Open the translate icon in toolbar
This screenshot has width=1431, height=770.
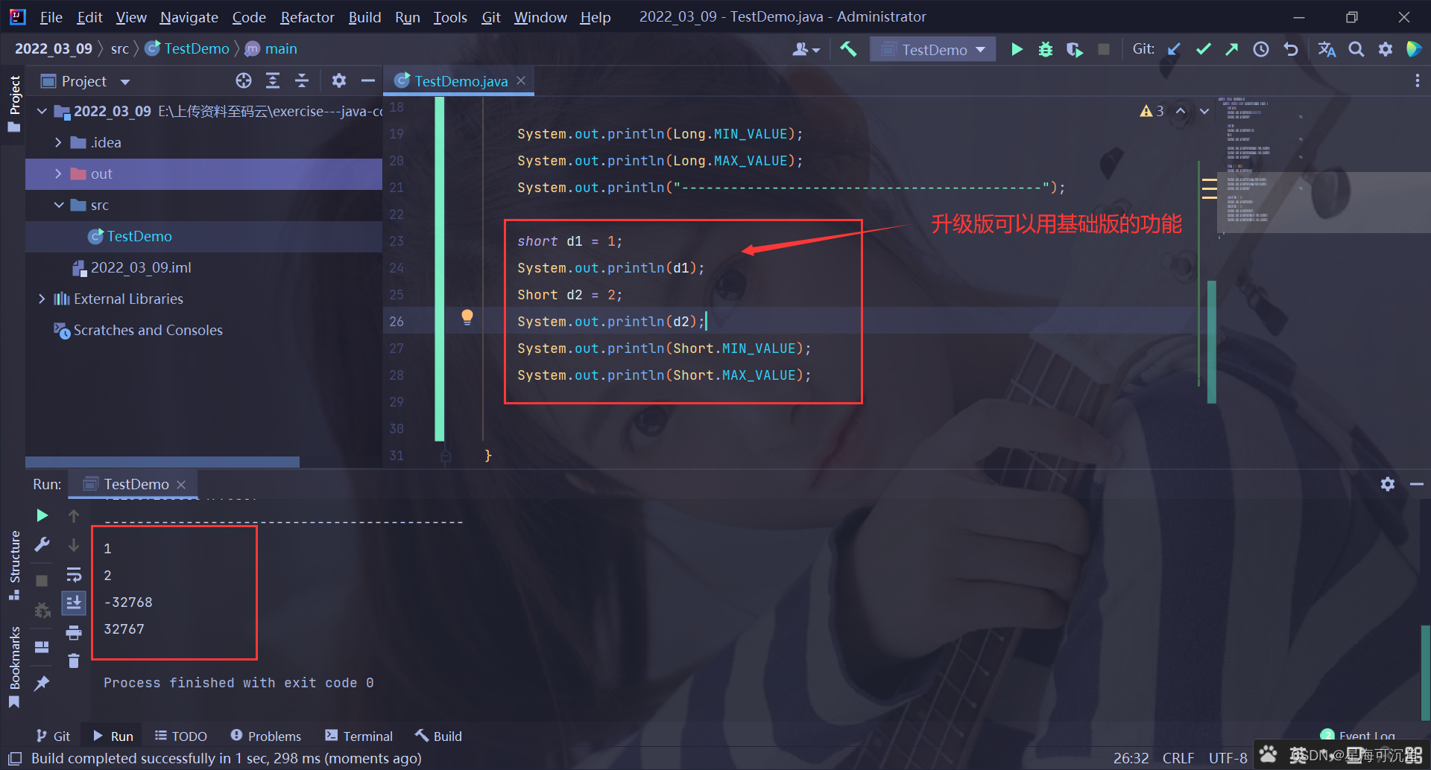[x=1327, y=49]
